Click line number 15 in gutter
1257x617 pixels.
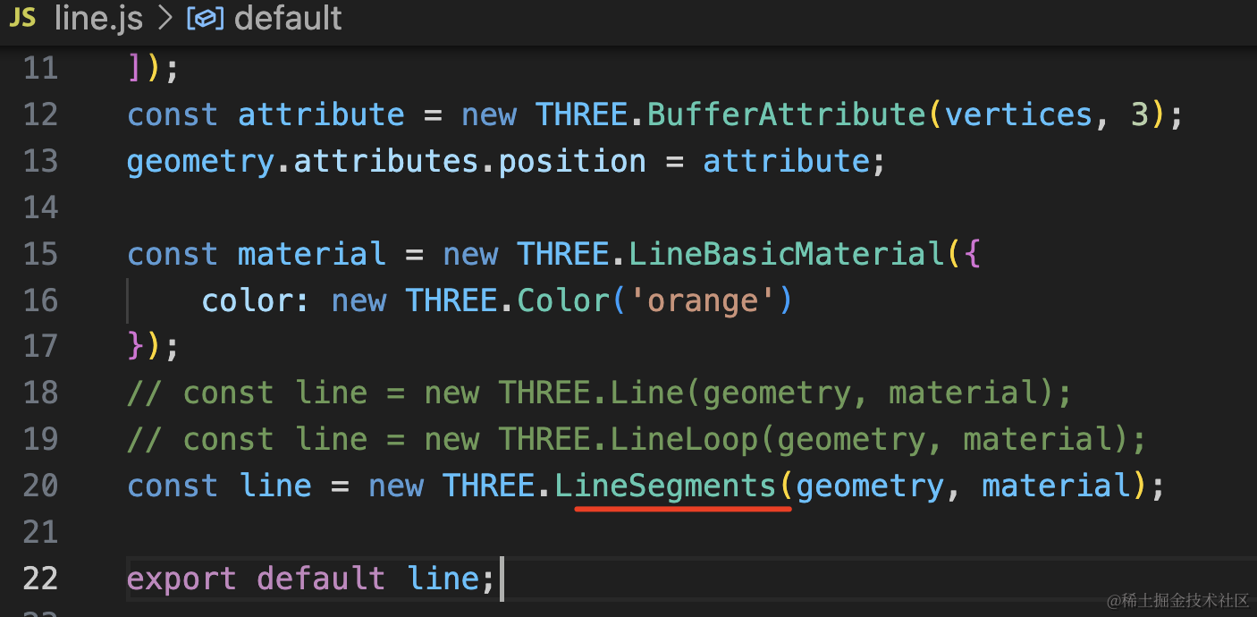pyautogui.click(x=40, y=254)
